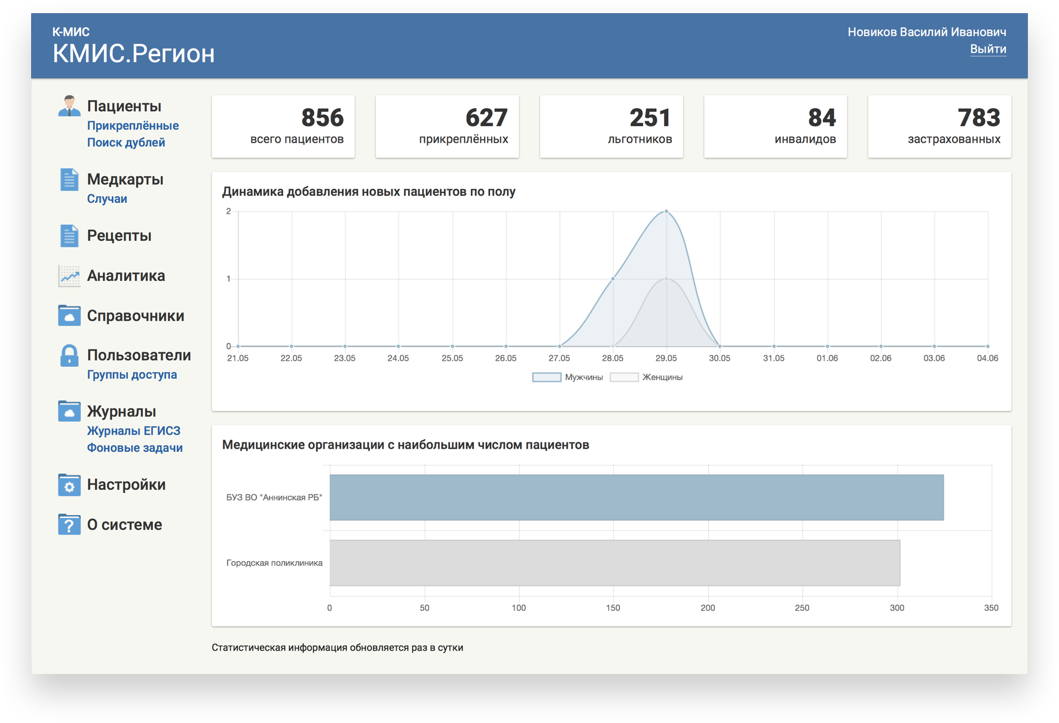Click the О системе question icon
Image resolution: width=1059 pixels, height=723 pixels.
pos(69,525)
